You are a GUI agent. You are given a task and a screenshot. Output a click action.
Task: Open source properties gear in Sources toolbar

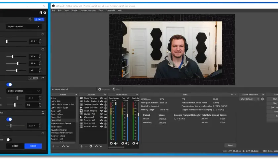(x=91, y=146)
